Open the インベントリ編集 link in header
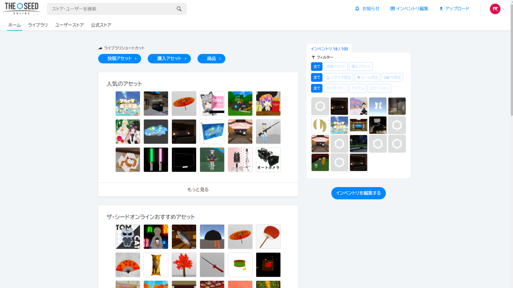The height and width of the screenshot is (288, 513). pos(412,9)
